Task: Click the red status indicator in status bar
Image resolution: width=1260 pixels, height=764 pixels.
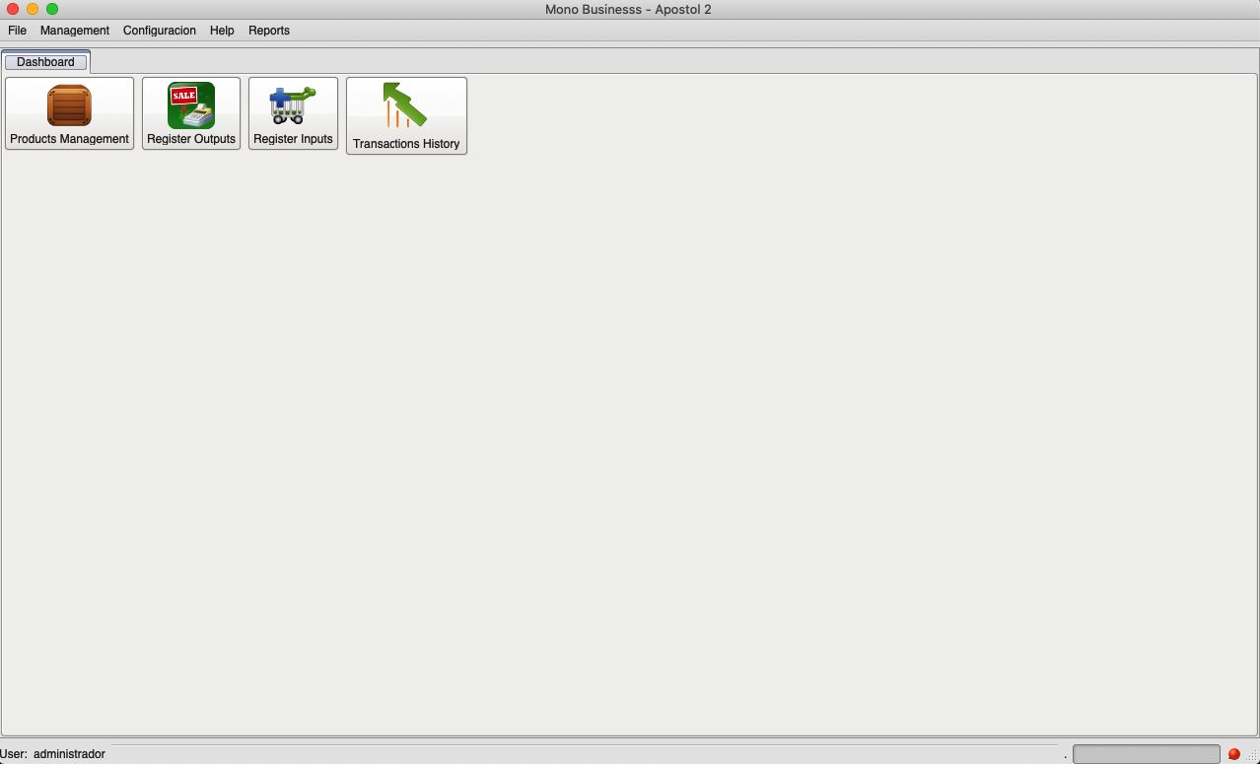Action: 1233,754
